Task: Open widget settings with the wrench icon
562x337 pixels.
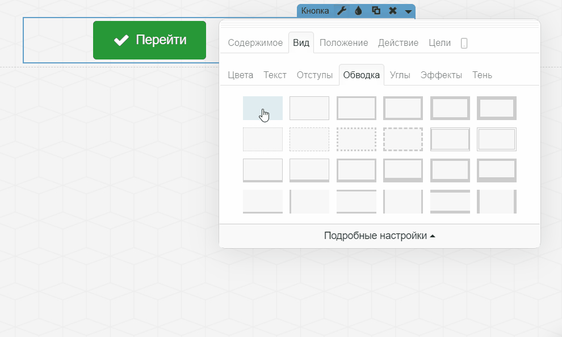Action: point(342,11)
